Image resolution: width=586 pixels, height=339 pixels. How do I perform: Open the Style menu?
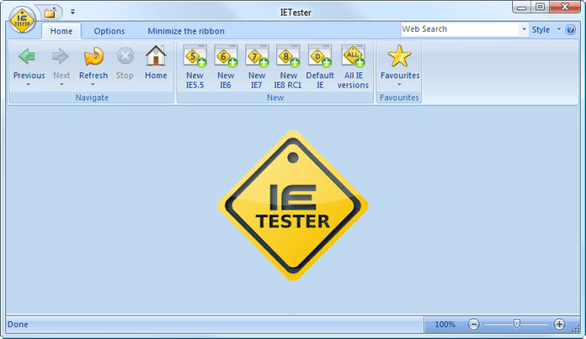point(541,30)
